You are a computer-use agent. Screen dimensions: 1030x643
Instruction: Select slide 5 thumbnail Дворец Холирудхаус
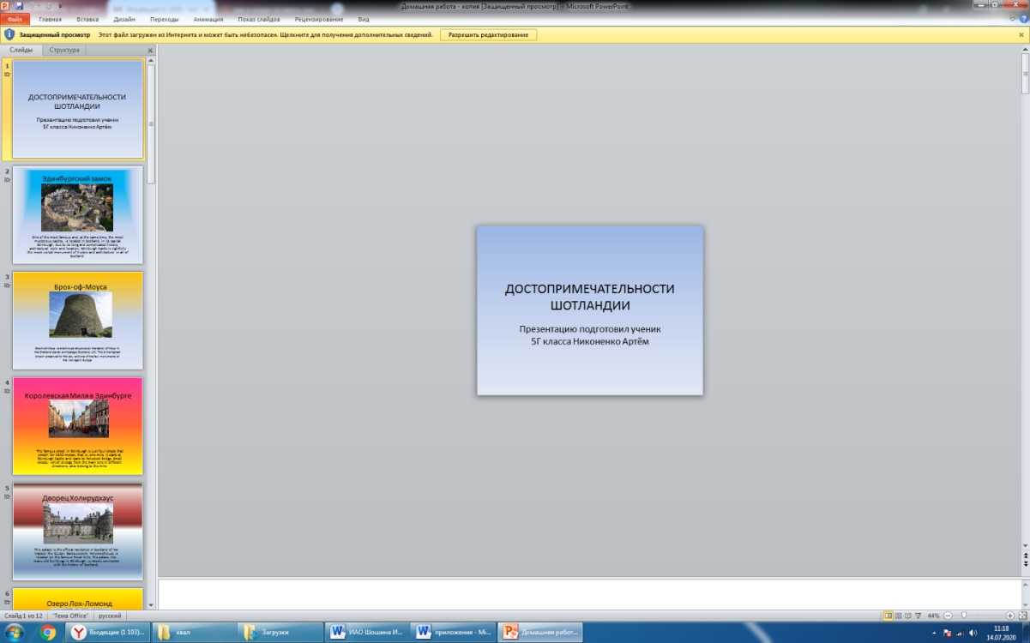(78, 532)
